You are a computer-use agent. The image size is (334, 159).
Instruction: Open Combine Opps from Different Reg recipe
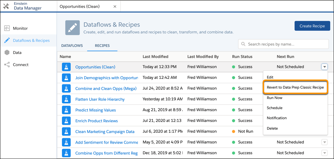(107, 153)
